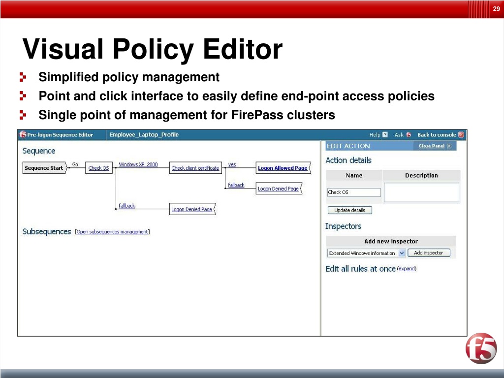Click the slide number 29
Screen dimensions: 504x378
[496, 9]
